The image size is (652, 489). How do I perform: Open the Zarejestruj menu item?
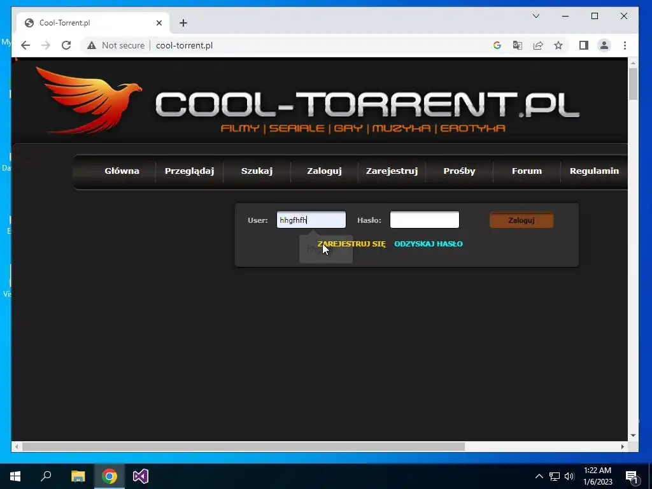pyautogui.click(x=392, y=171)
